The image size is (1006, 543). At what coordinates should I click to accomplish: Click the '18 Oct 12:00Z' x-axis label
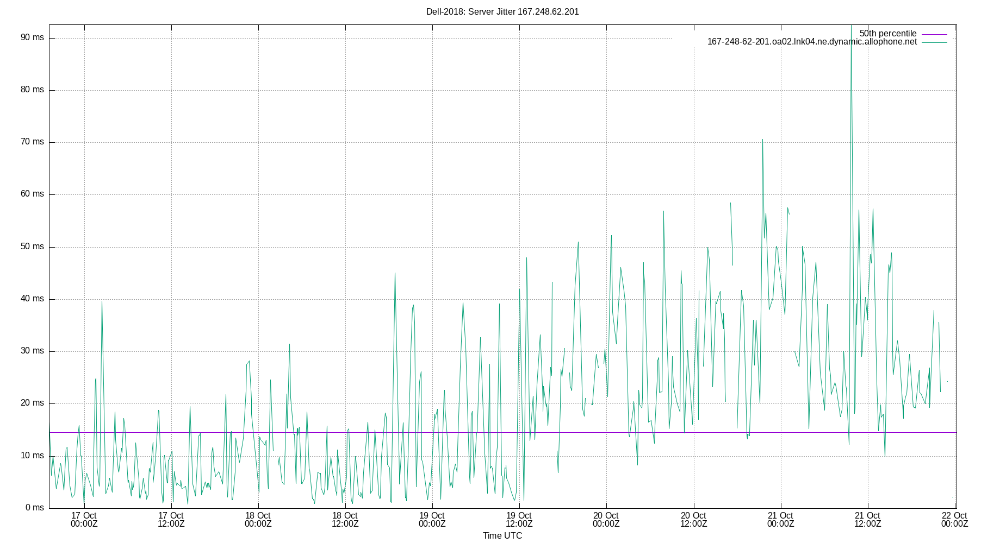(345, 520)
